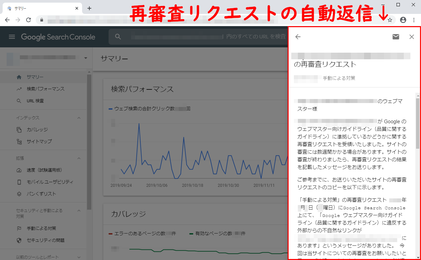
Task: Click the pages icon beside カバレッジ
Action: point(19,130)
